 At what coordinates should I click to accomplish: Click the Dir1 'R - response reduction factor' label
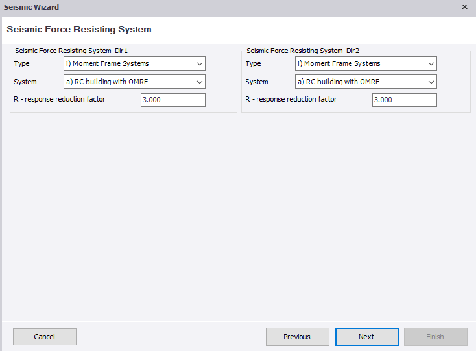tap(60, 100)
